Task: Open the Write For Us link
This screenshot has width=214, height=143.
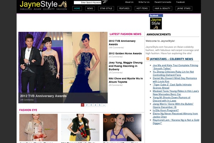Action: (144, 2)
